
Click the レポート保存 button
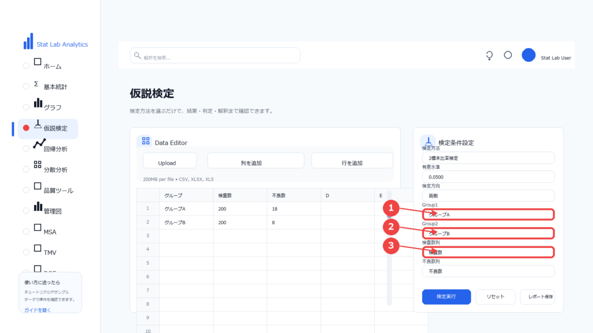point(537,297)
